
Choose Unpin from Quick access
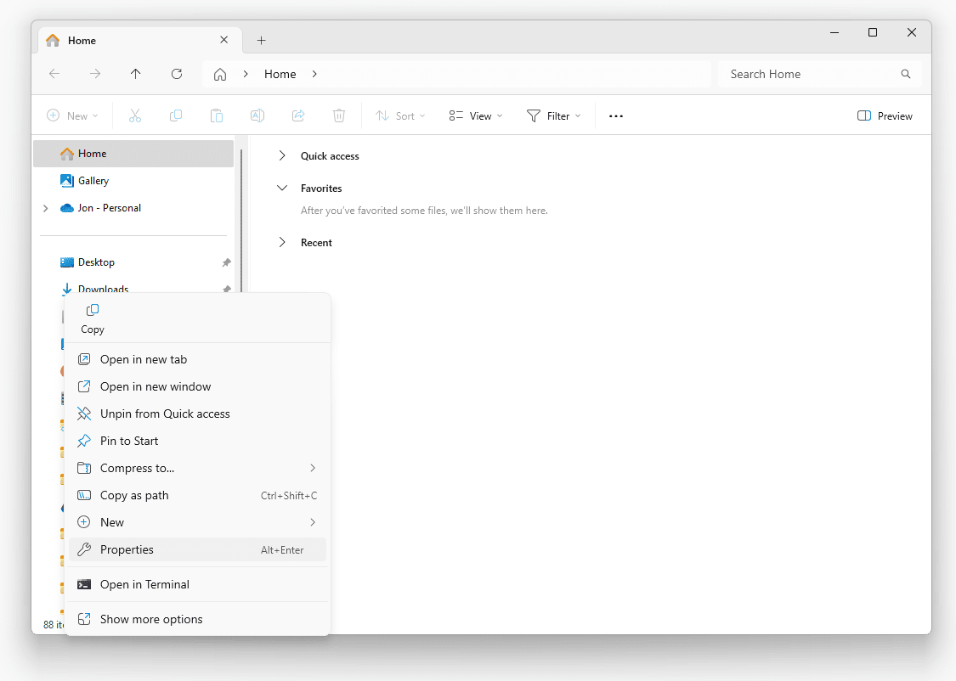165,414
